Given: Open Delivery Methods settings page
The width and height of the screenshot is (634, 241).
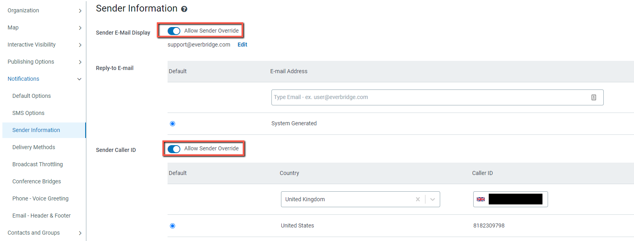Looking at the screenshot, I should coord(34,147).
